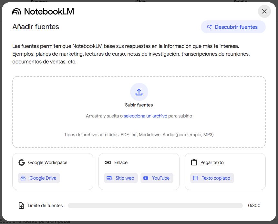Click the Google Drive triangle icon
This screenshot has height=224, width=278.
pyautogui.click(x=23, y=178)
